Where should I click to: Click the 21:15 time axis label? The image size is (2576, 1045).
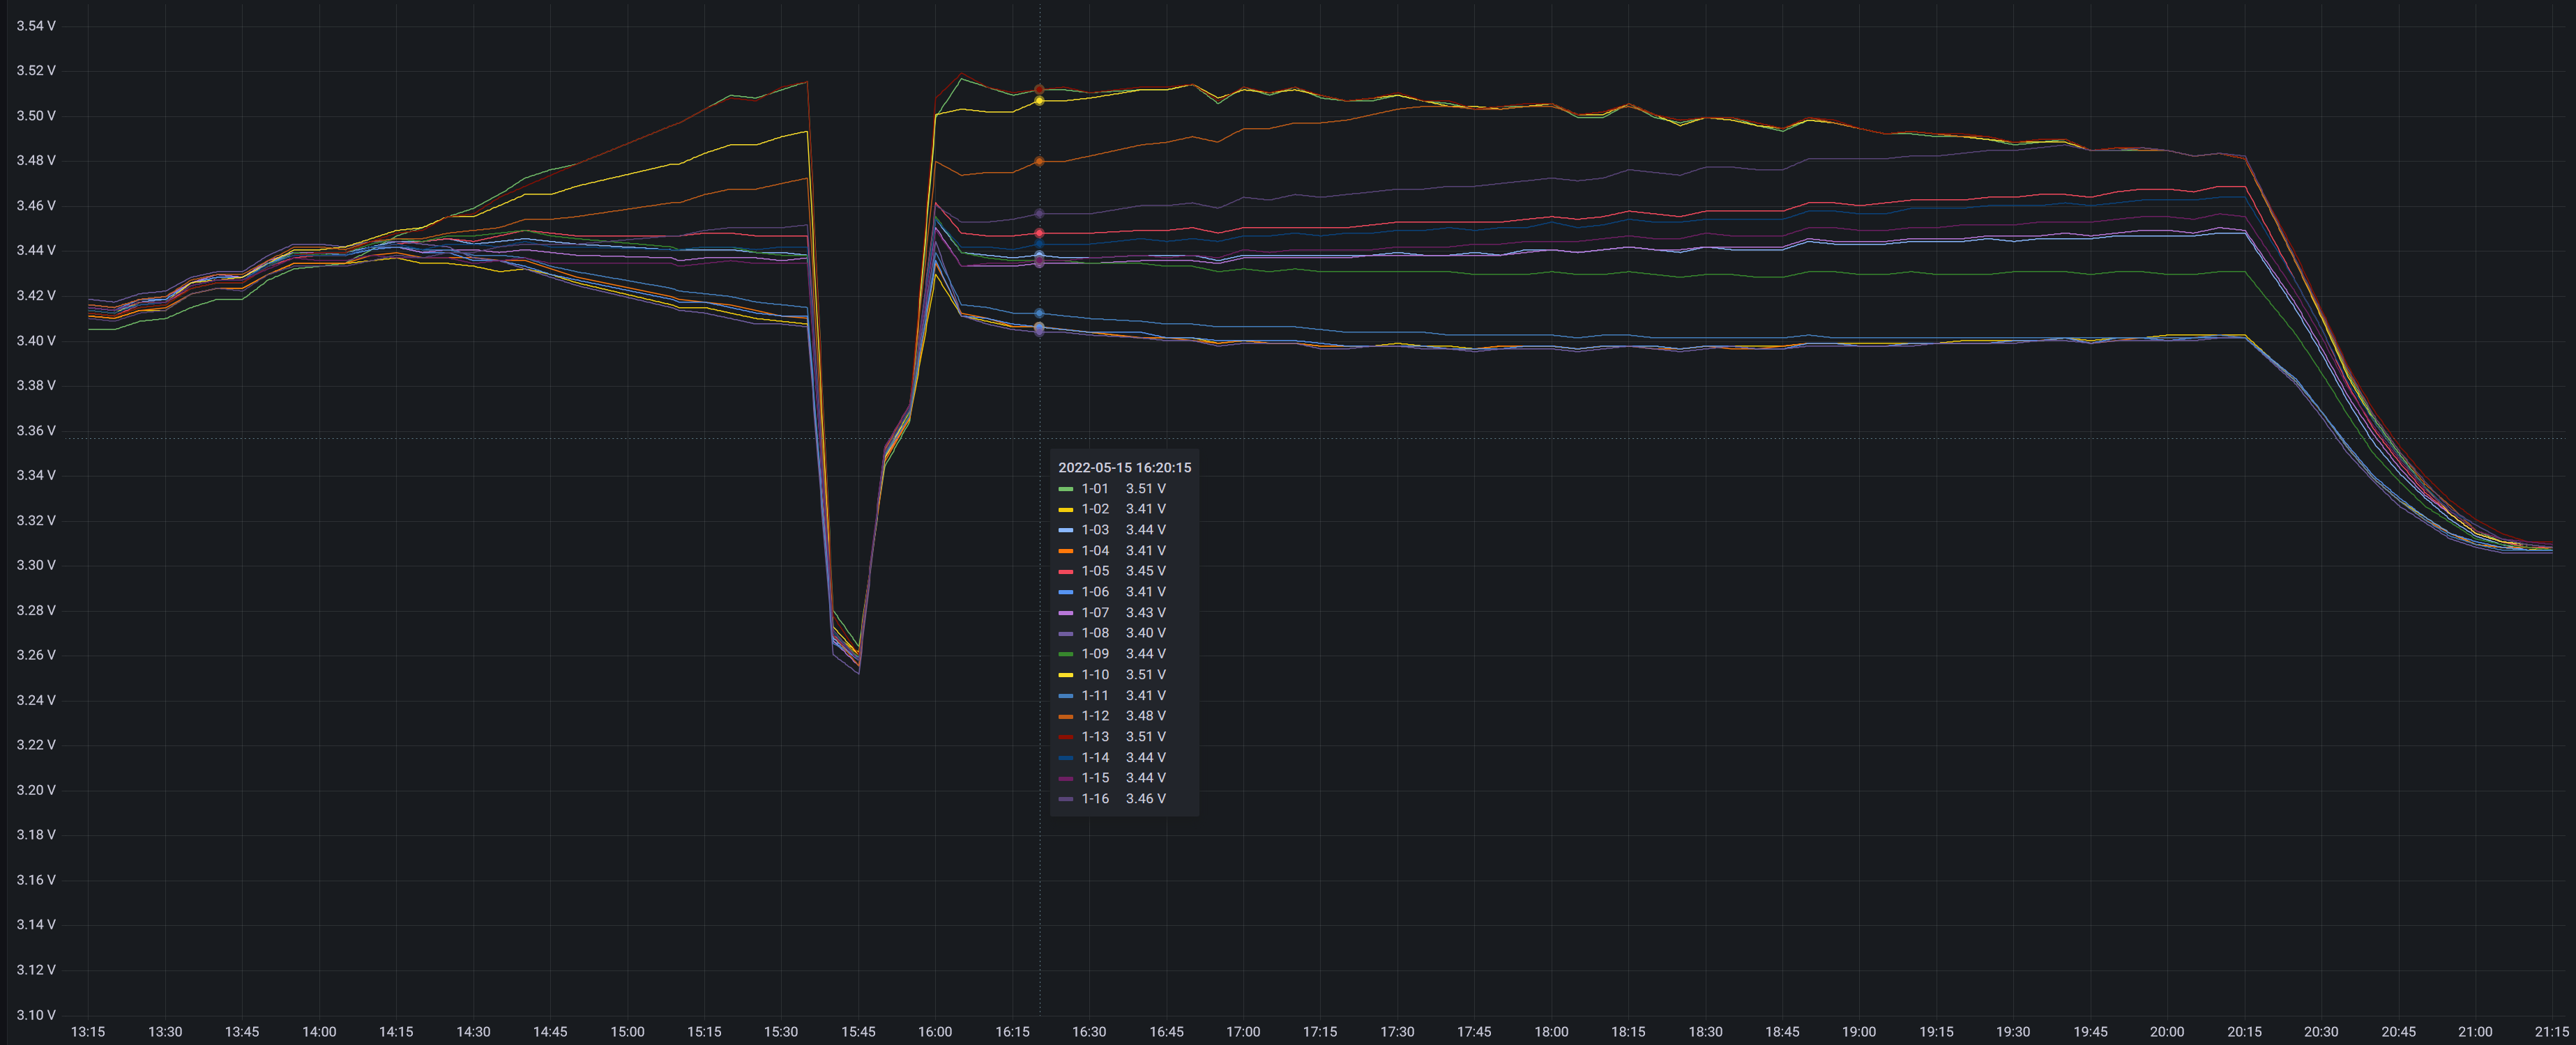pyautogui.click(x=2551, y=1032)
